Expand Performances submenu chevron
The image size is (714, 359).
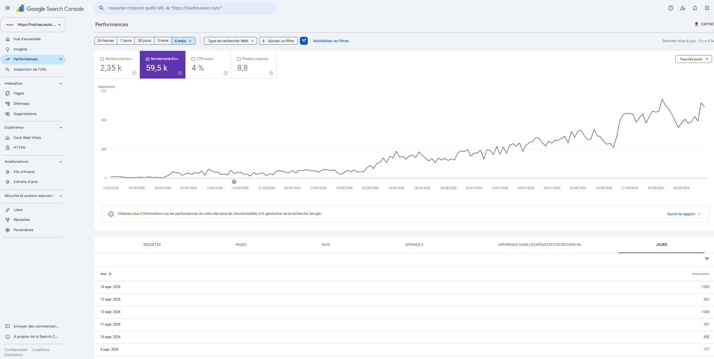(x=61, y=59)
